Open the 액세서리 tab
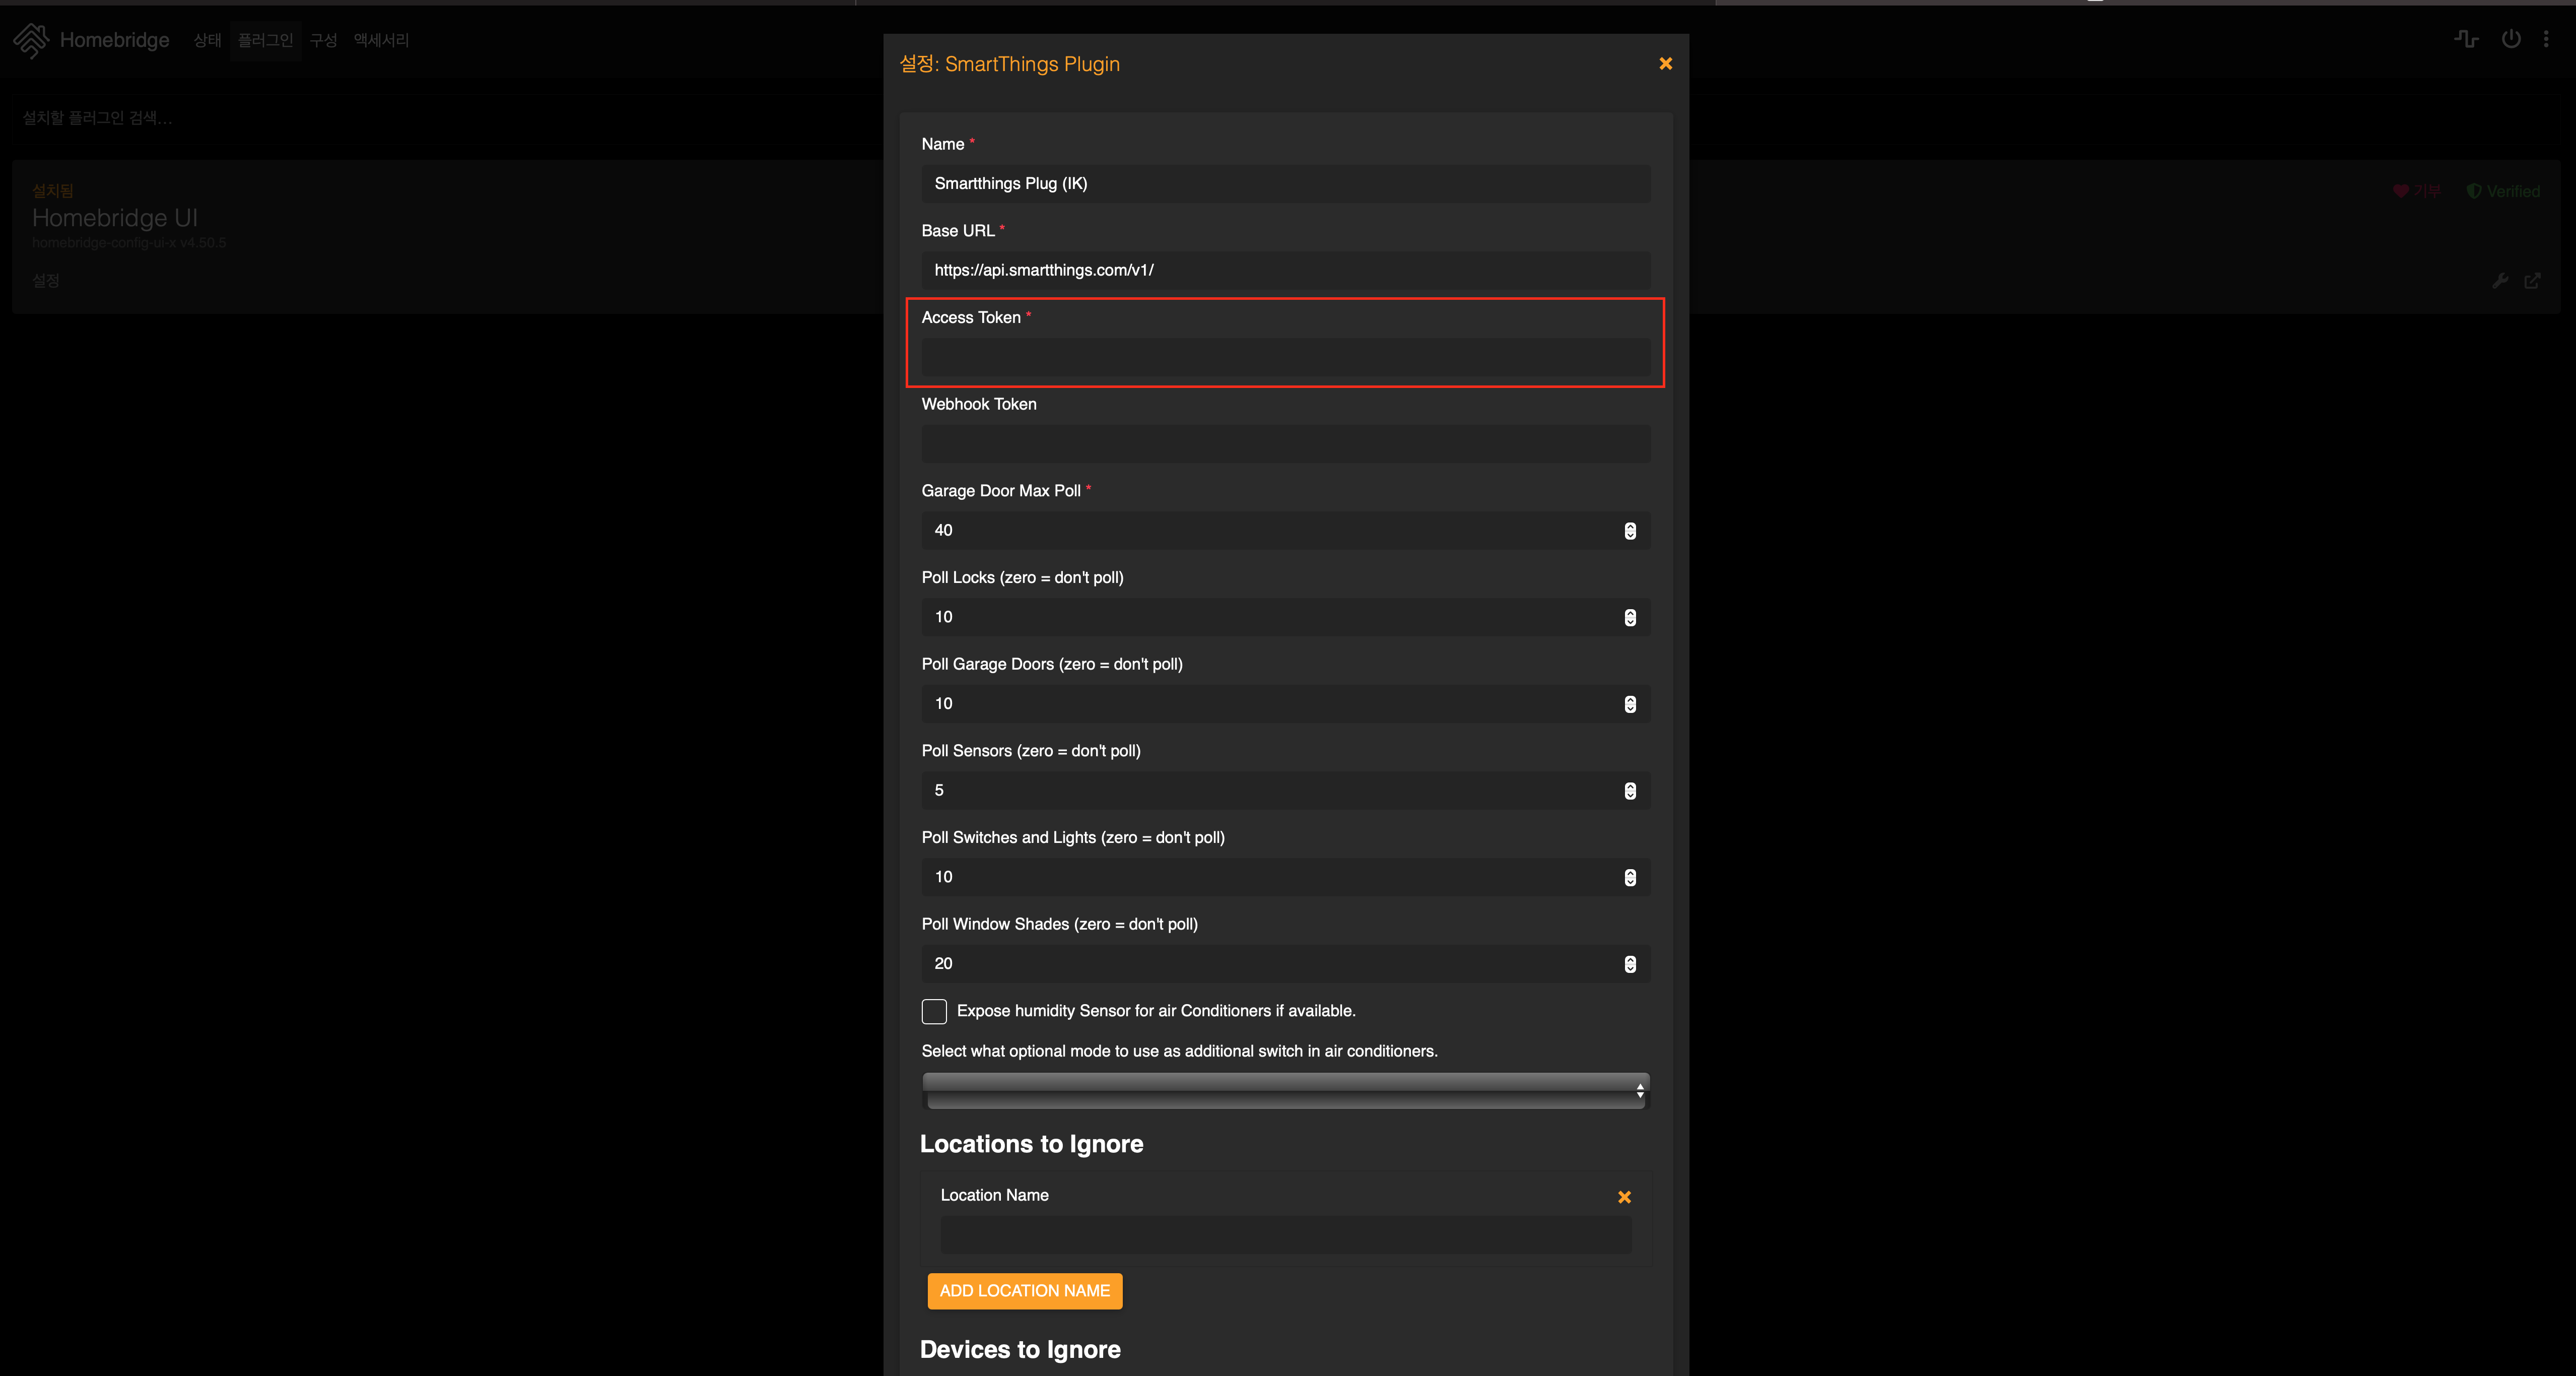The image size is (2576, 1376). [381, 40]
